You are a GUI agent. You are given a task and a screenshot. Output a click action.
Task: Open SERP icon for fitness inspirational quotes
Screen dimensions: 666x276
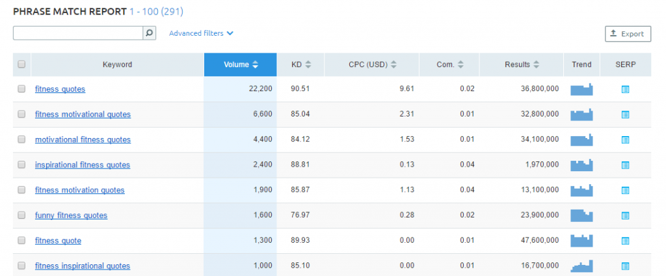[626, 266]
